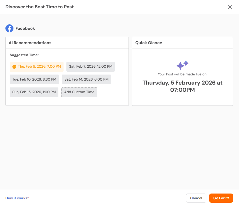Image resolution: width=239 pixels, height=207 pixels.
Task: Click the Facebook account label text
Action: click(x=25, y=28)
